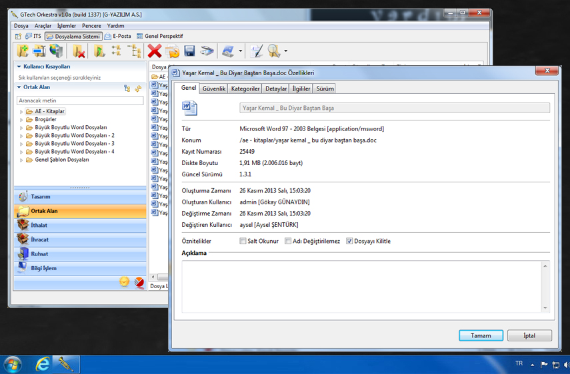The height and width of the screenshot is (374, 570).
Task: Enable the Salt Okunur checkbox
Action: 243,241
